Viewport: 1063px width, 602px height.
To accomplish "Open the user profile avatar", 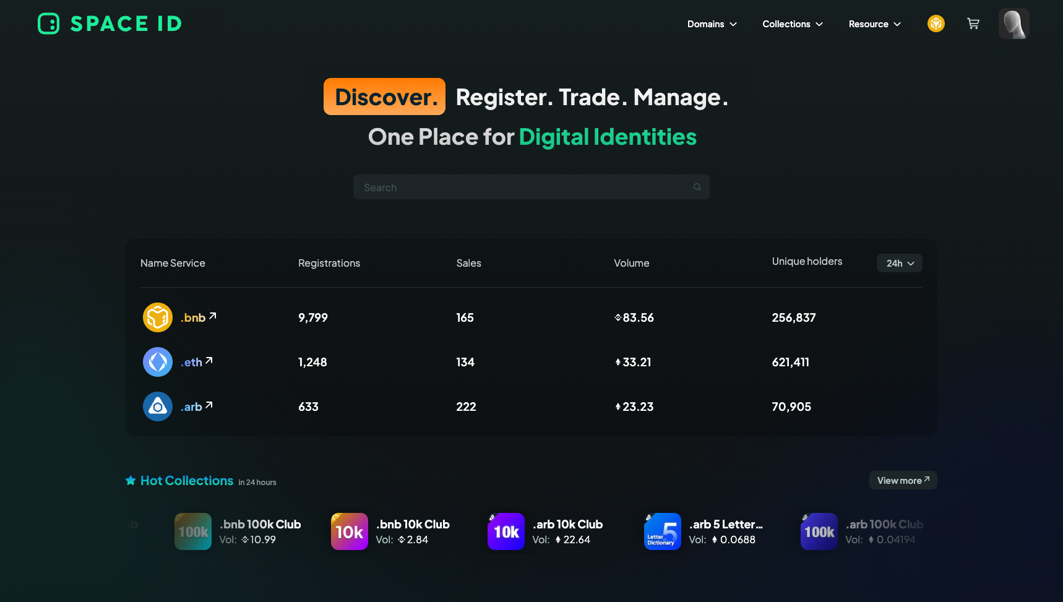I will coord(1014,24).
